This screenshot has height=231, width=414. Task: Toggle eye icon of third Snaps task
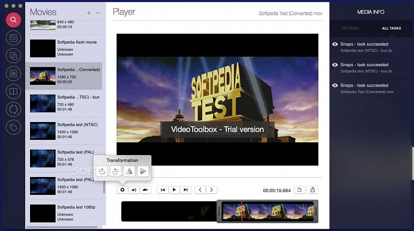(x=335, y=85)
